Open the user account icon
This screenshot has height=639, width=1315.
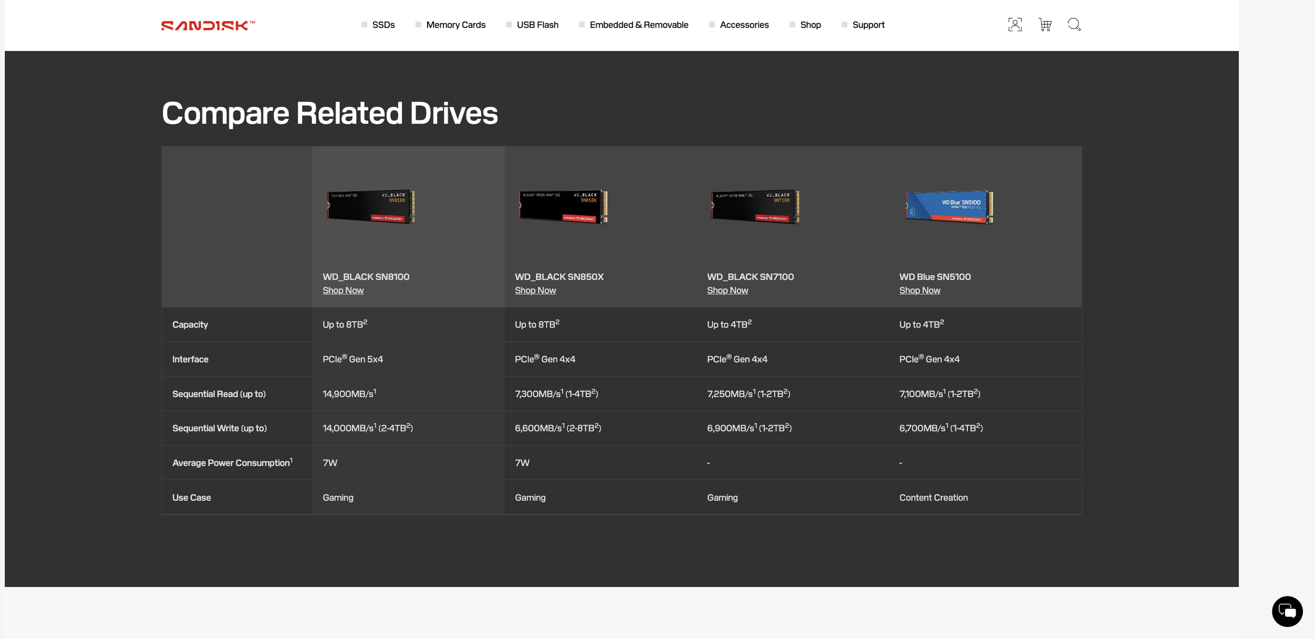(1015, 25)
